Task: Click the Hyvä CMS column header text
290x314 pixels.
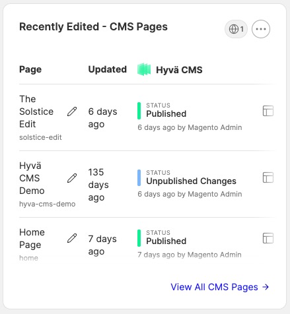Action: [x=179, y=70]
